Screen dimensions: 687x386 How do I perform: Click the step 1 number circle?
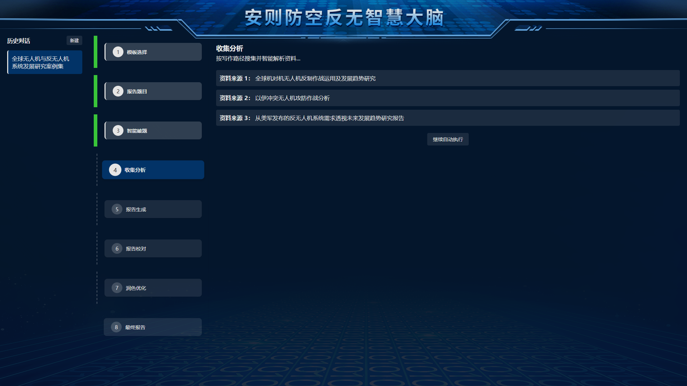coord(118,52)
